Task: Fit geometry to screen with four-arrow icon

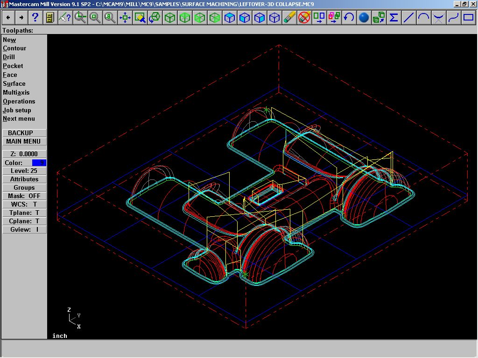Action: [125, 18]
